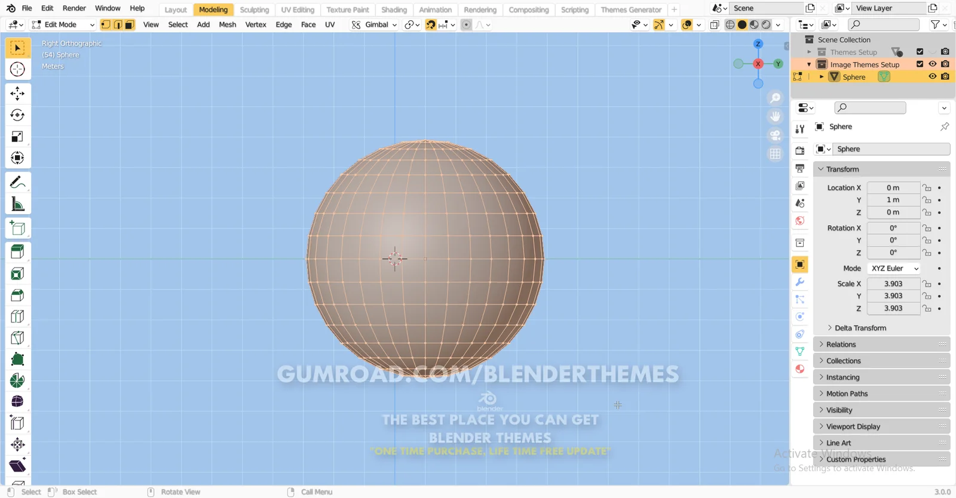This screenshot has width=956, height=498.
Task: Add a new workspace with plus button
Action: [674, 10]
